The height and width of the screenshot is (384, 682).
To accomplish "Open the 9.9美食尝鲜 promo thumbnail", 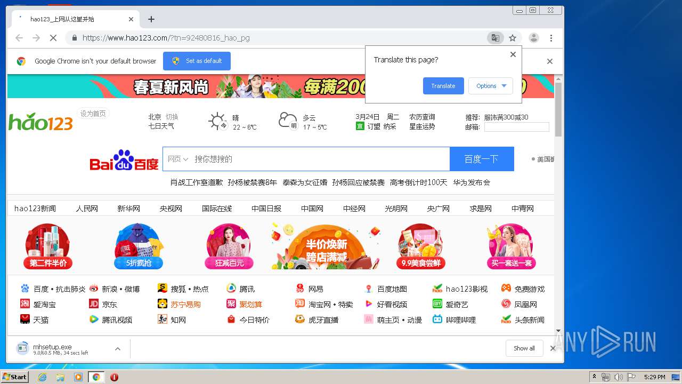I will tap(421, 246).
